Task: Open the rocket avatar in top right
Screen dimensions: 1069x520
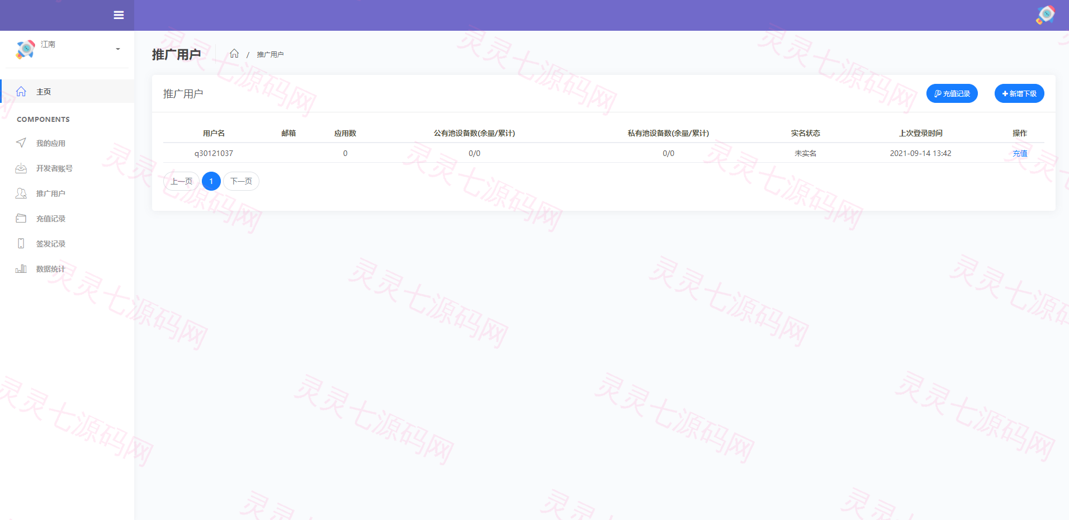Action: [x=1045, y=15]
